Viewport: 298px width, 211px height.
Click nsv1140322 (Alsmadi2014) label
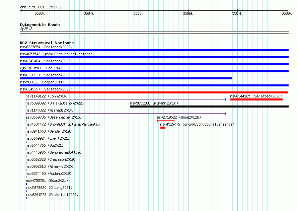click(x=50, y=110)
